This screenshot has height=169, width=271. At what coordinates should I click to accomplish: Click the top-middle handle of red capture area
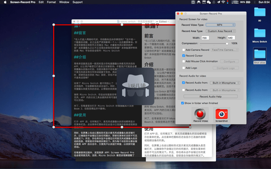(122, 25)
